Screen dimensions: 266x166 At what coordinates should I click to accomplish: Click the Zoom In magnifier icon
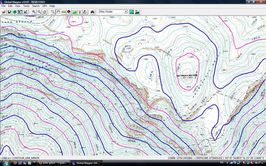pyautogui.click(x=34, y=12)
